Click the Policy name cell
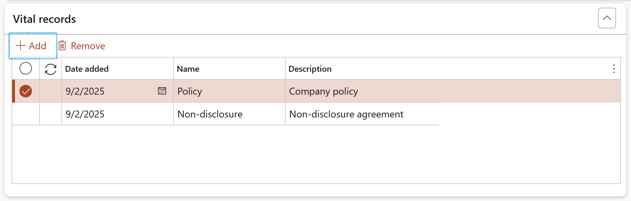The image size is (631, 201). tap(190, 91)
